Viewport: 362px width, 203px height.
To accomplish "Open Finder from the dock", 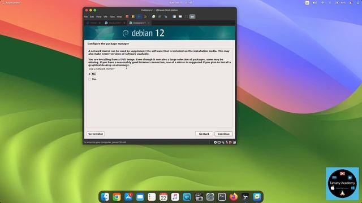I will [x=105, y=197].
